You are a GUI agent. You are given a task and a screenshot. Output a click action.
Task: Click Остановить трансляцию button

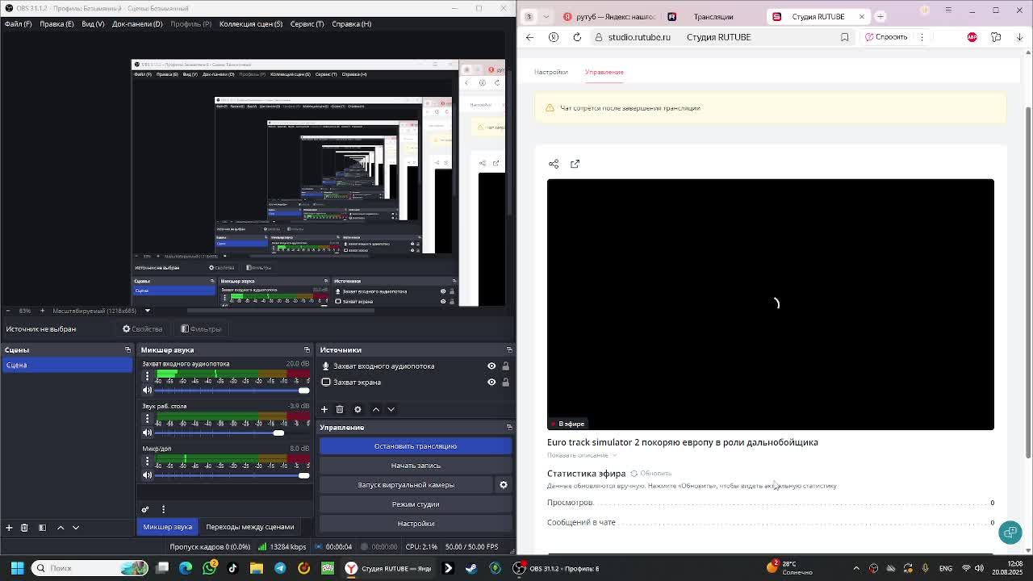click(416, 446)
